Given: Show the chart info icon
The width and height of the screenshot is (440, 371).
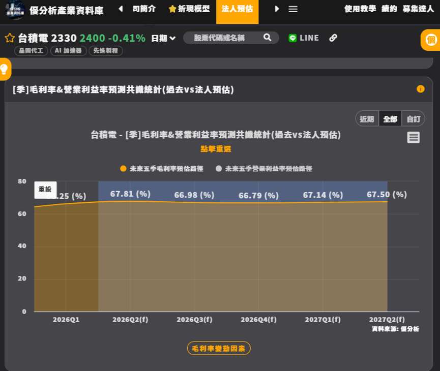Looking at the screenshot, I should pyautogui.click(x=420, y=89).
